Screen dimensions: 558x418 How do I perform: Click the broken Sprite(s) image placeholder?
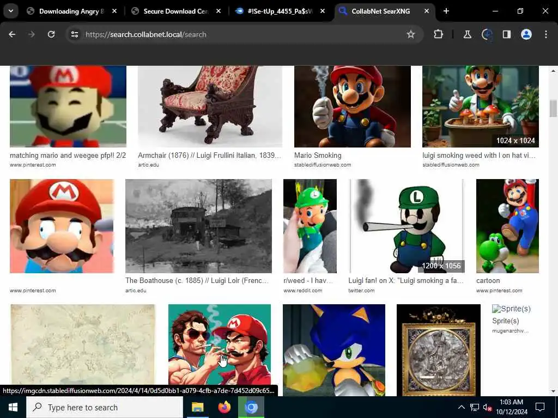511,309
